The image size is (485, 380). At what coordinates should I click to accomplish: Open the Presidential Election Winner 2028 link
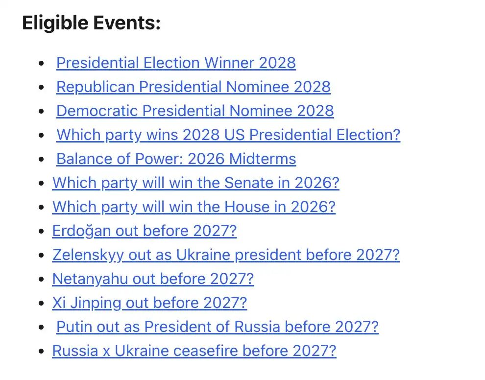(x=176, y=63)
